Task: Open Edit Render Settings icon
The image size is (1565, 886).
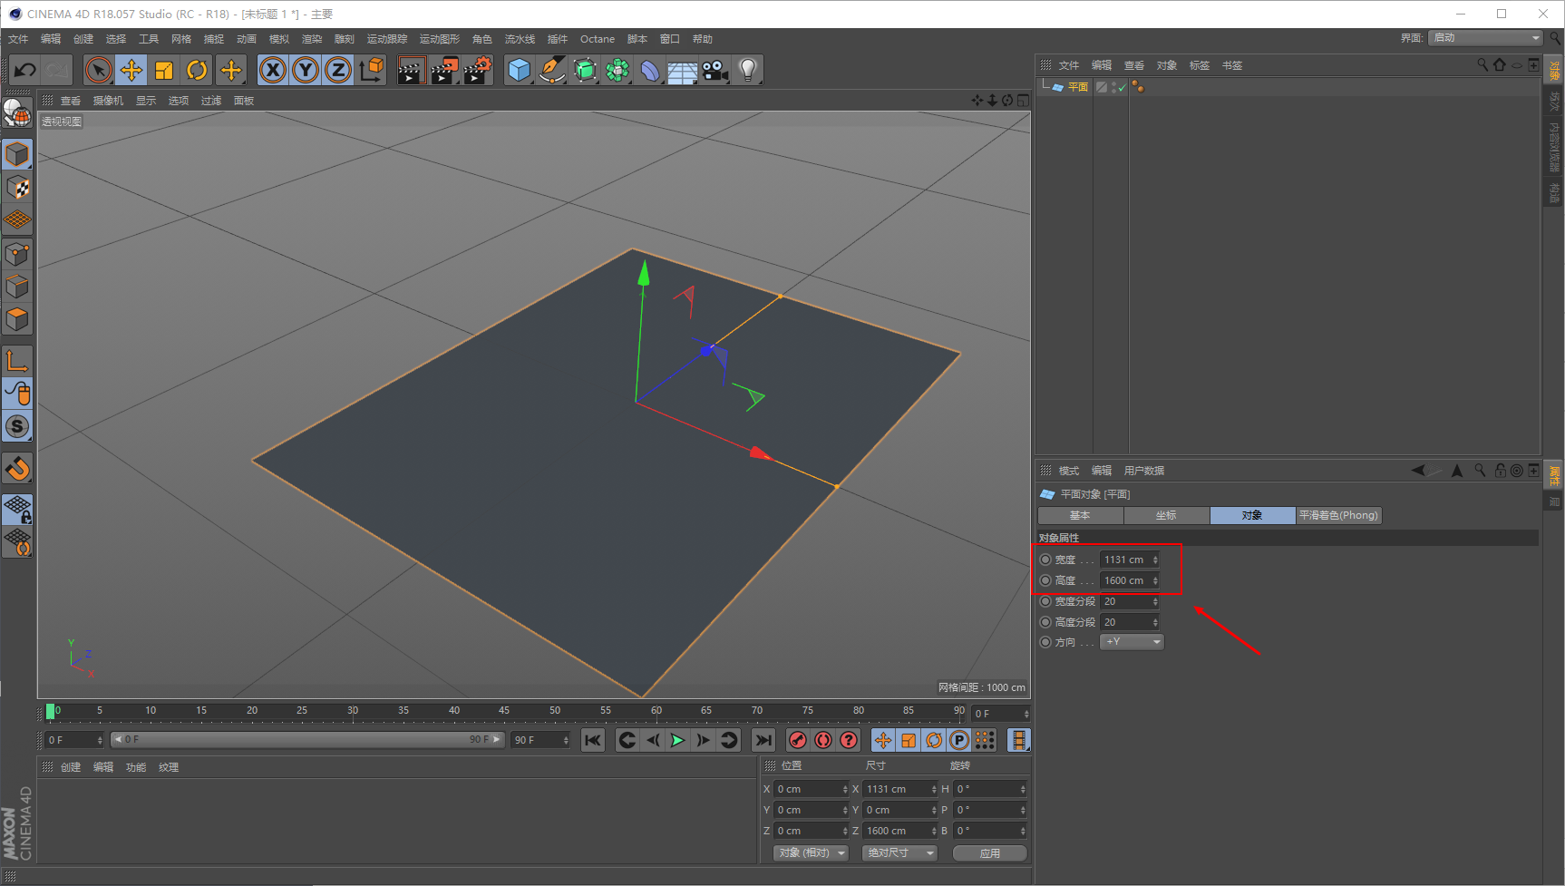Action: [477, 70]
